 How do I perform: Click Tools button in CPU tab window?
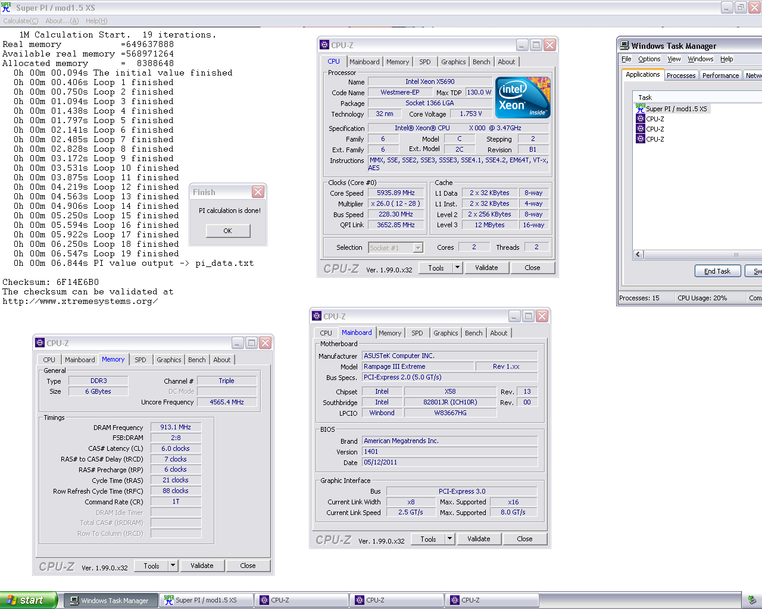[436, 268]
